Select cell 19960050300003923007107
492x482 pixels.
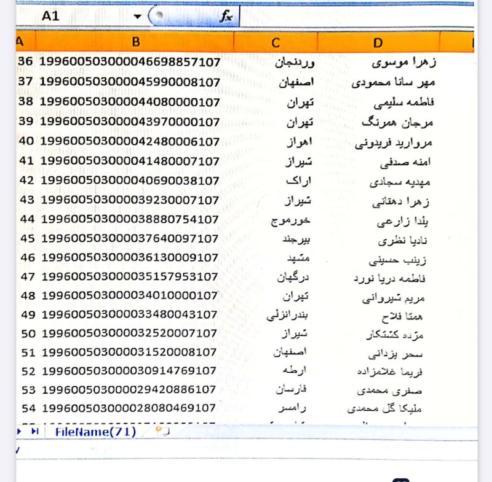[130, 200]
